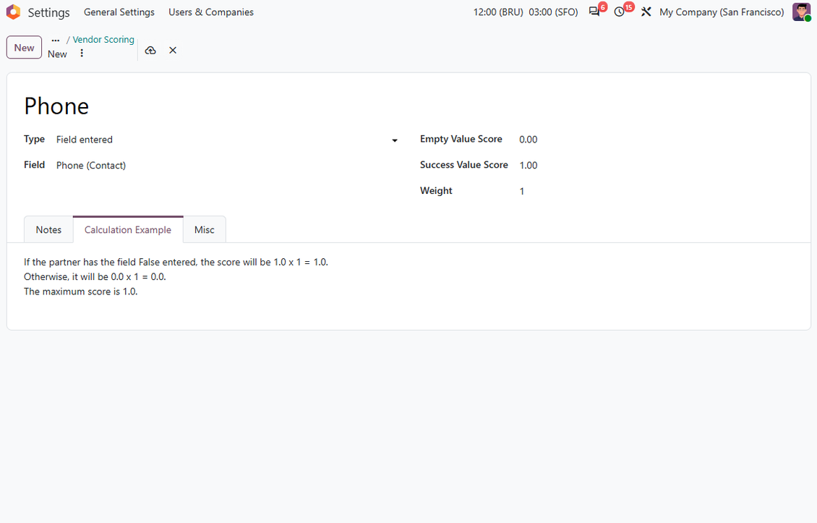
Task: Click the Field label
Action: pos(35,165)
